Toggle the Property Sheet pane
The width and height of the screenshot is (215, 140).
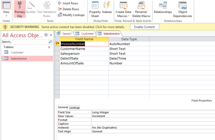pyautogui.click(x=95, y=9)
